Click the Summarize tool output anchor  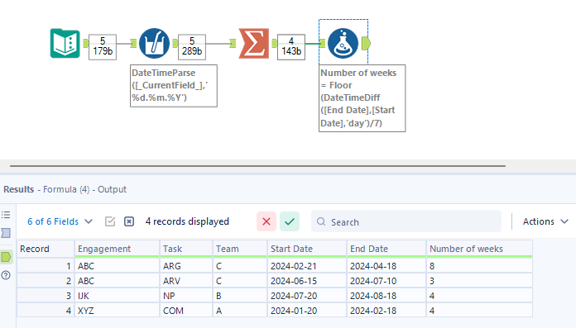click(x=275, y=43)
